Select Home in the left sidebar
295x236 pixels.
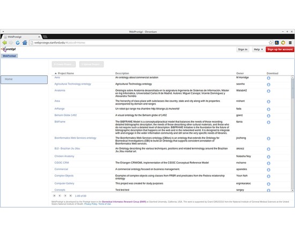click(x=24, y=79)
